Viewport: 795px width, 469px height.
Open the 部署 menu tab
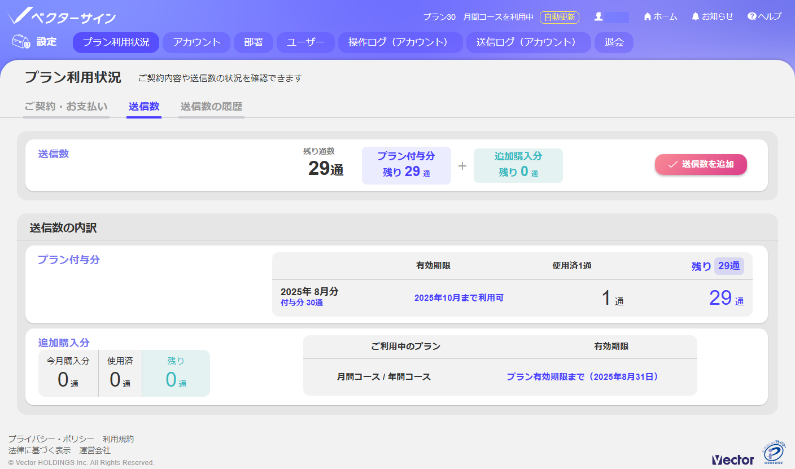point(254,42)
